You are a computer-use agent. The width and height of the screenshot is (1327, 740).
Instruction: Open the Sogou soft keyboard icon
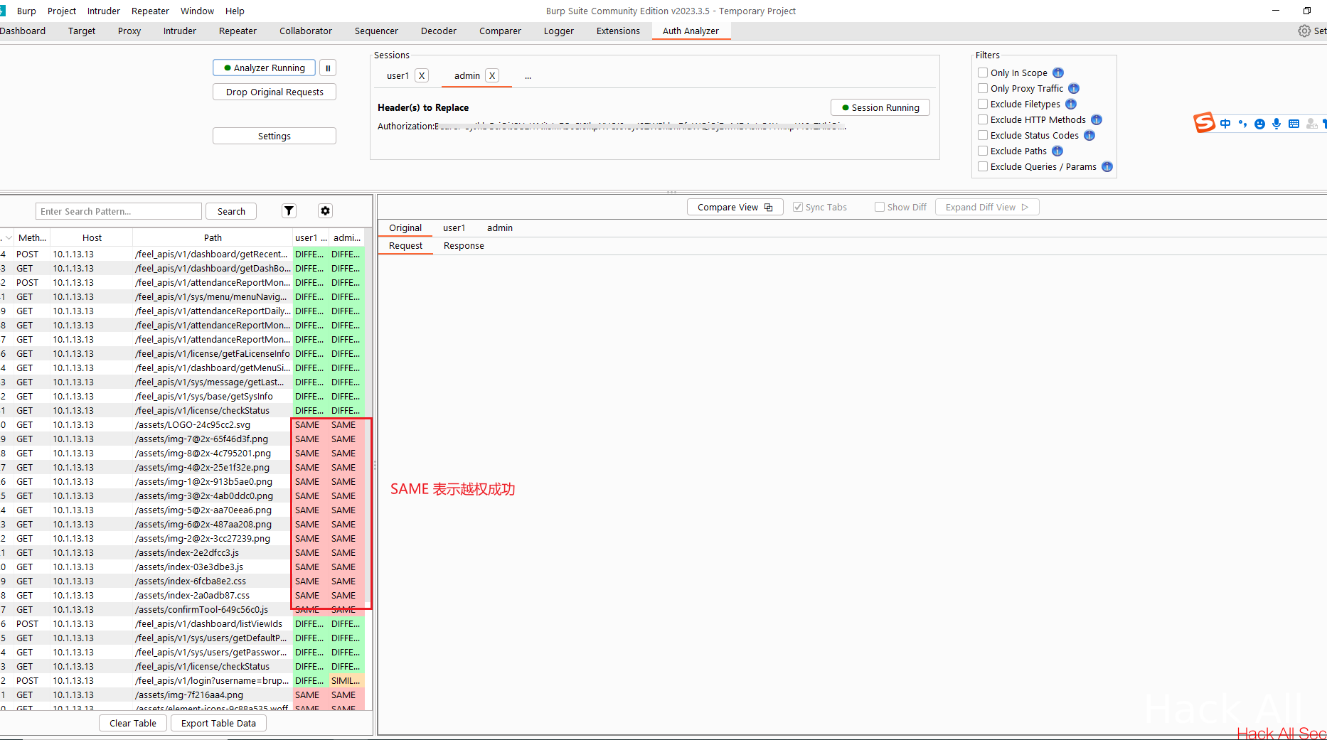click(x=1294, y=124)
